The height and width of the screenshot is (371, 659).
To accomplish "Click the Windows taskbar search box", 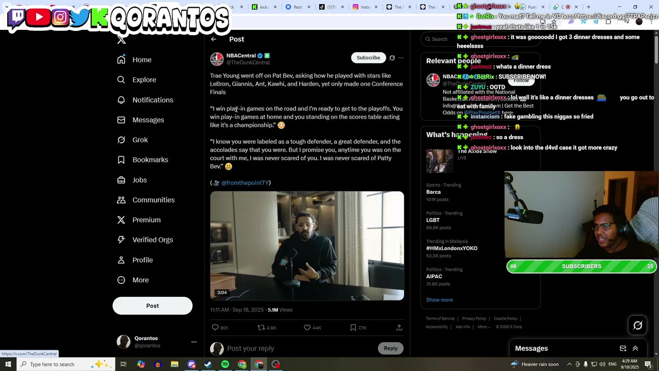I will [65, 364].
